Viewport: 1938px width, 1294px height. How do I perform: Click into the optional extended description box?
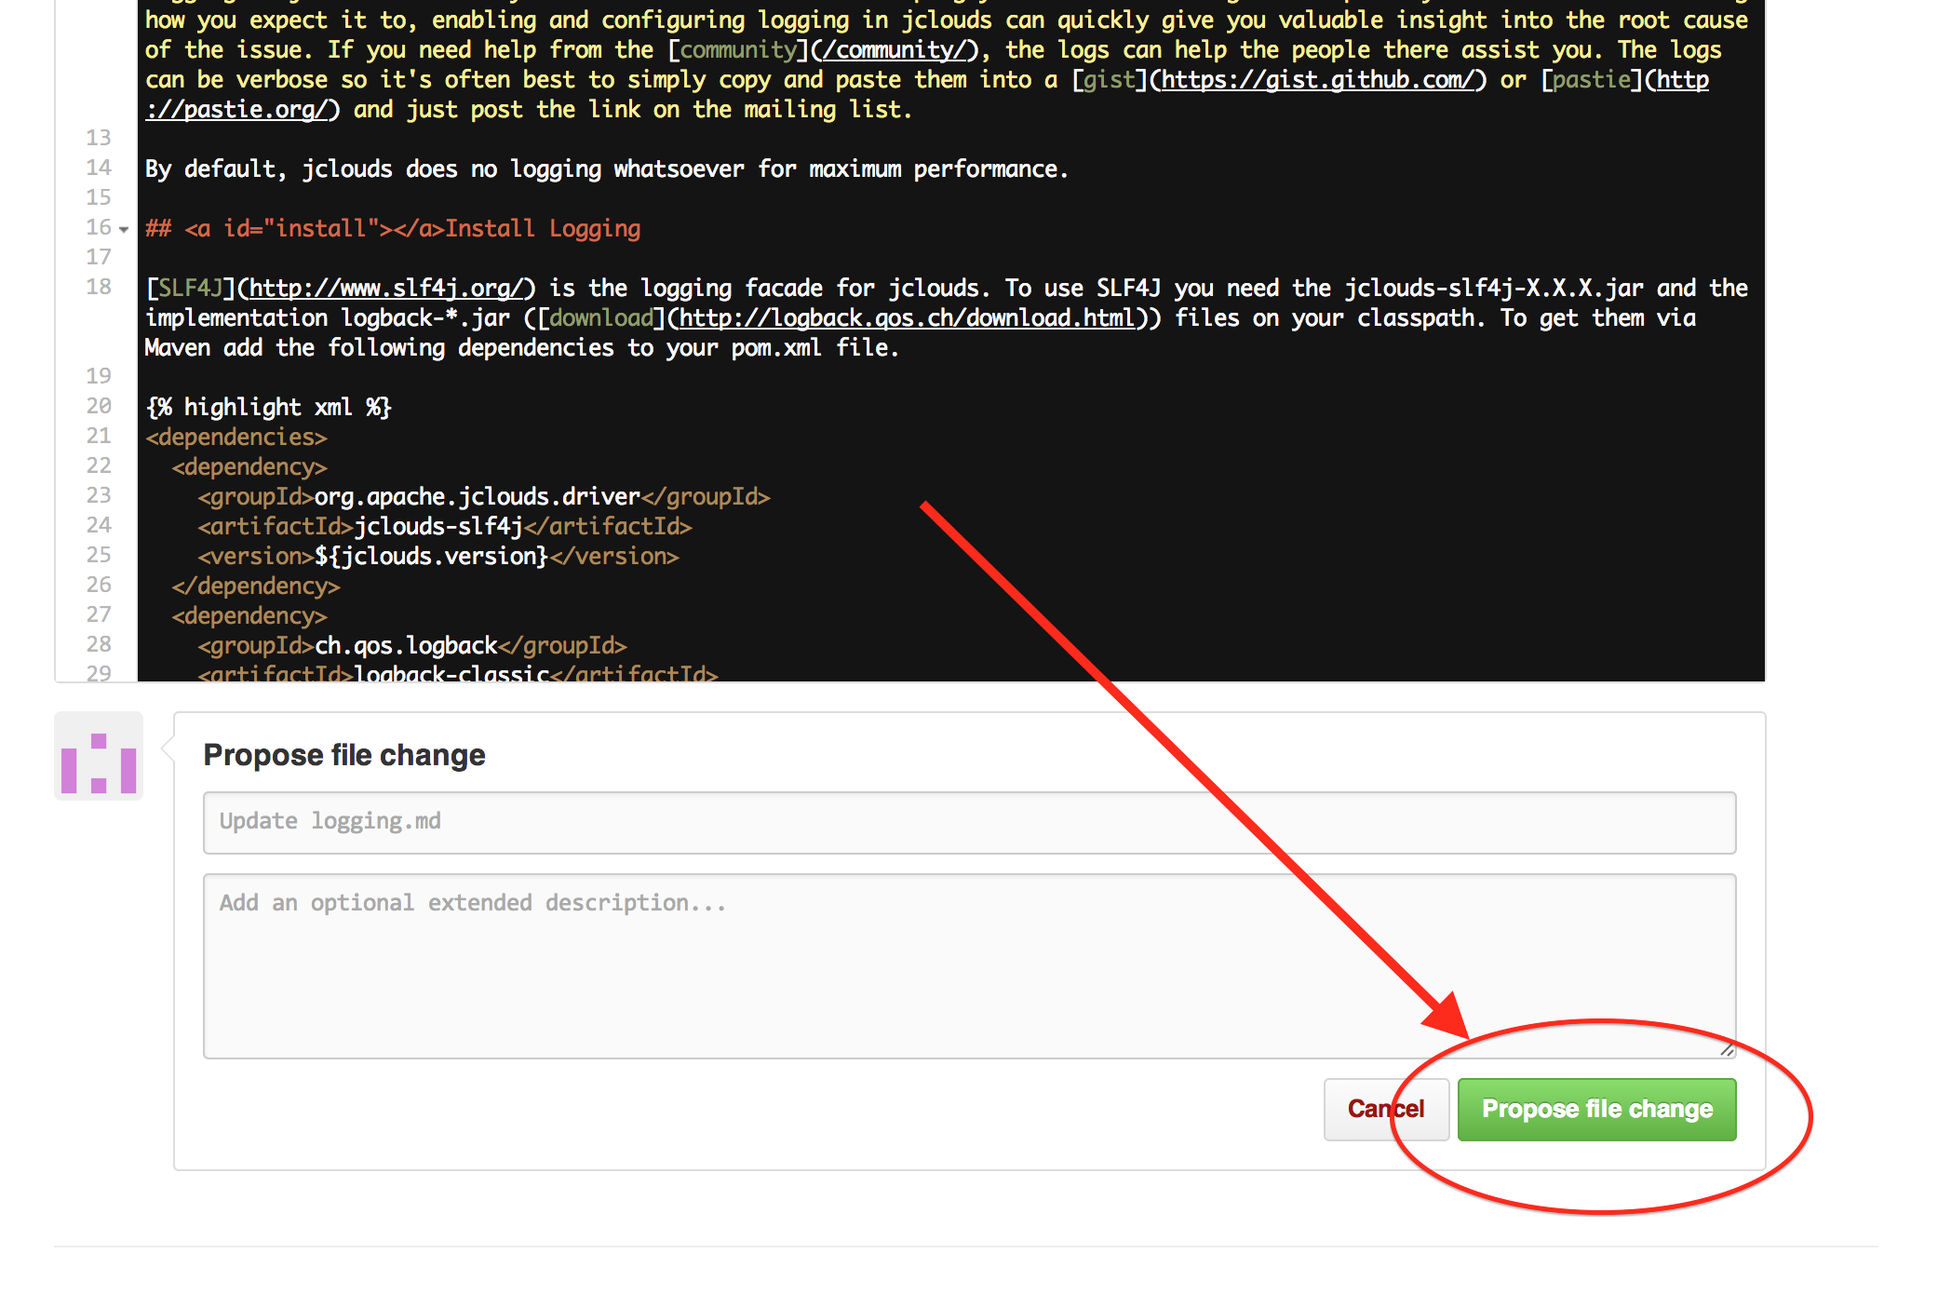(968, 964)
